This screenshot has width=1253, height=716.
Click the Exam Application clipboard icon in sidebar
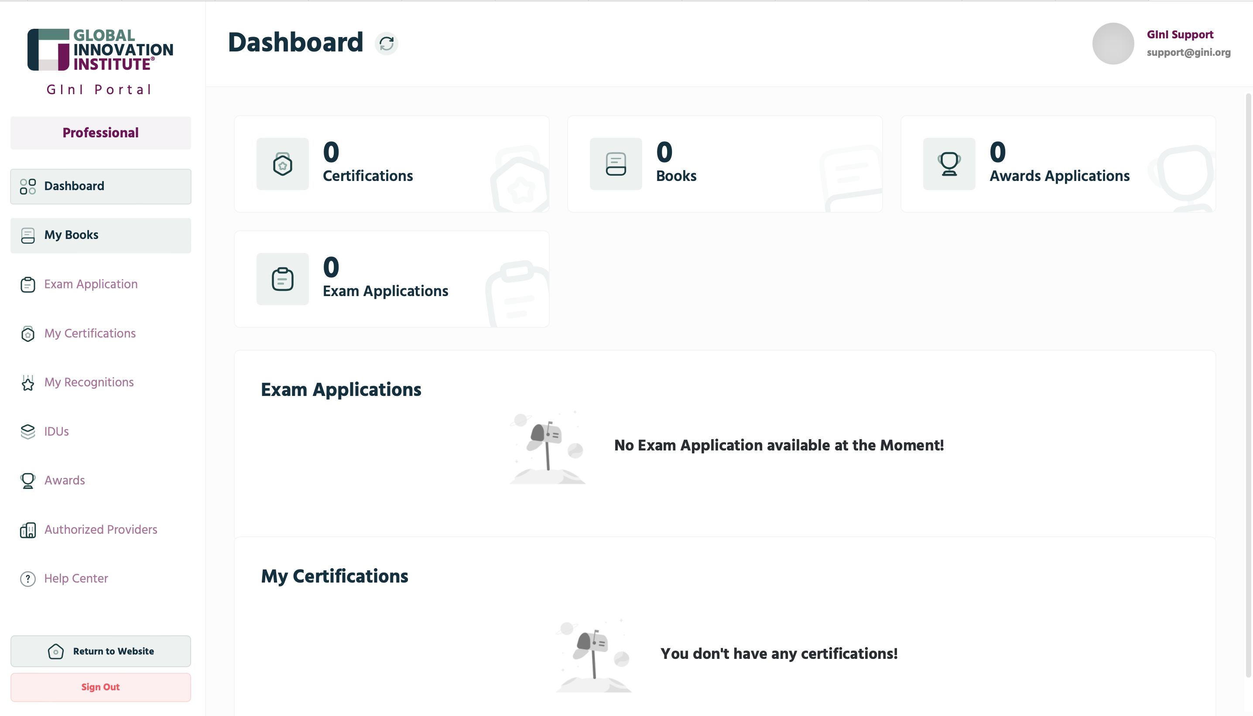coord(27,284)
